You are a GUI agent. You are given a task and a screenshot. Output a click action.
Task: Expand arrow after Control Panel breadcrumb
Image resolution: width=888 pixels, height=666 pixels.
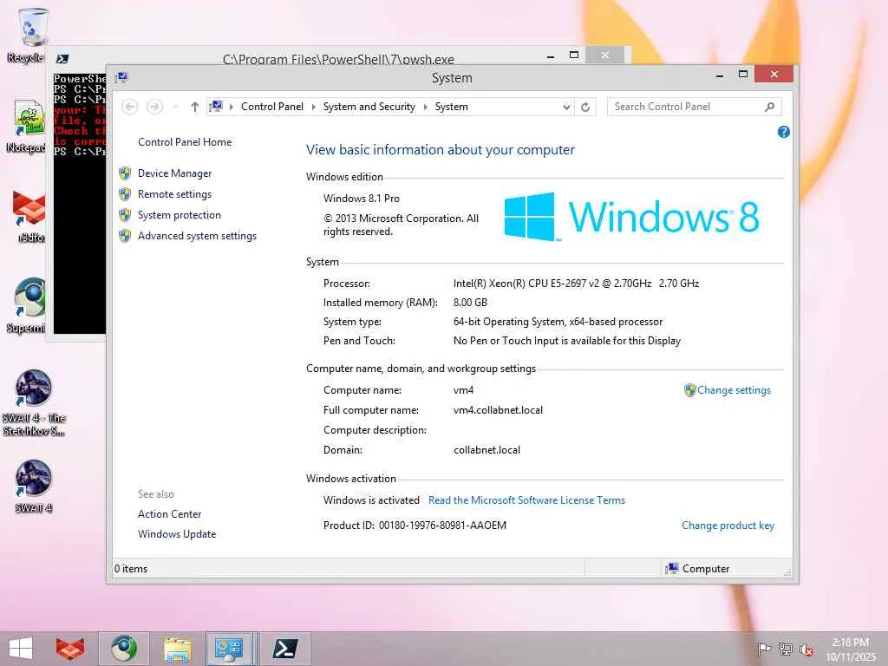[313, 107]
